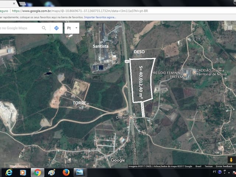Click the Cruzeiro map pin marker
Viewport: 236px width, 177px height.
tap(131, 117)
